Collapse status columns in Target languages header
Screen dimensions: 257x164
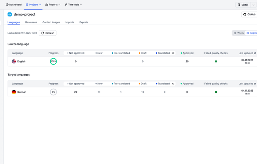pos(173,84)
